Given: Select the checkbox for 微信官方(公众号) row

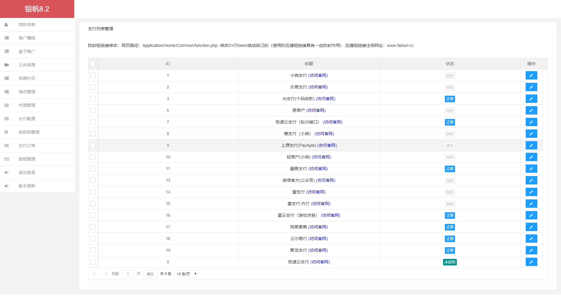Looking at the screenshot, I should 93,180.
